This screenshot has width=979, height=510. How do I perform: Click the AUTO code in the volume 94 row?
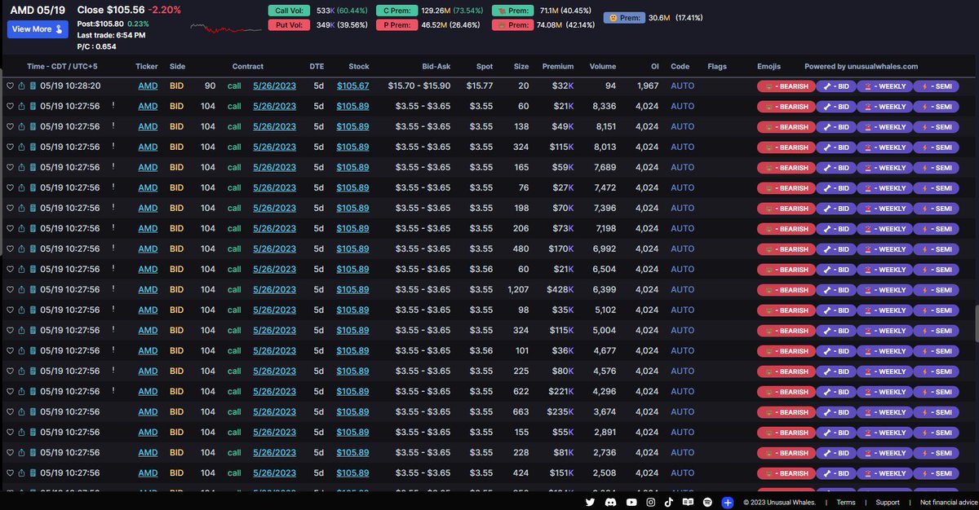pos(682,86)
